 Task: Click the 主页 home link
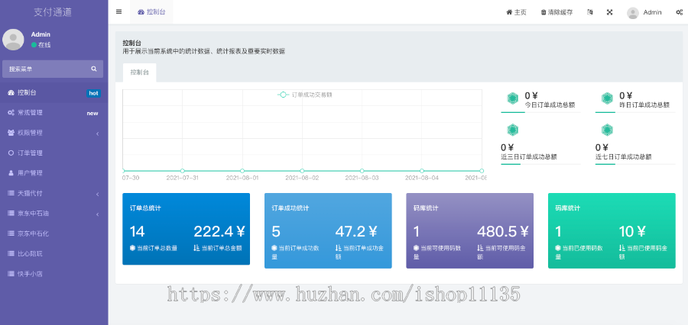(x=516, y=12)
